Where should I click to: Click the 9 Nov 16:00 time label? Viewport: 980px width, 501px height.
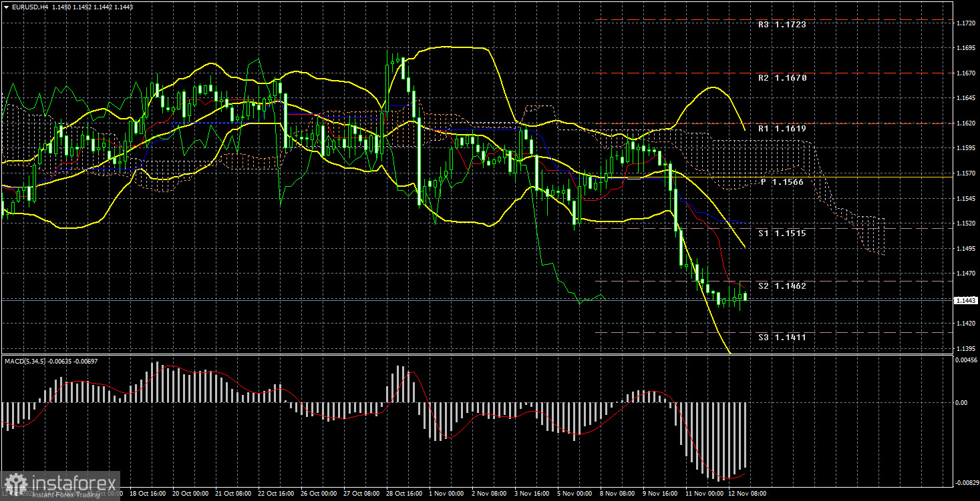click(x=659, y=494)
